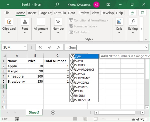Viewport: 150px width, 122px height.
Task: Switch to Page Layout view icon
Action: [85, 119]
